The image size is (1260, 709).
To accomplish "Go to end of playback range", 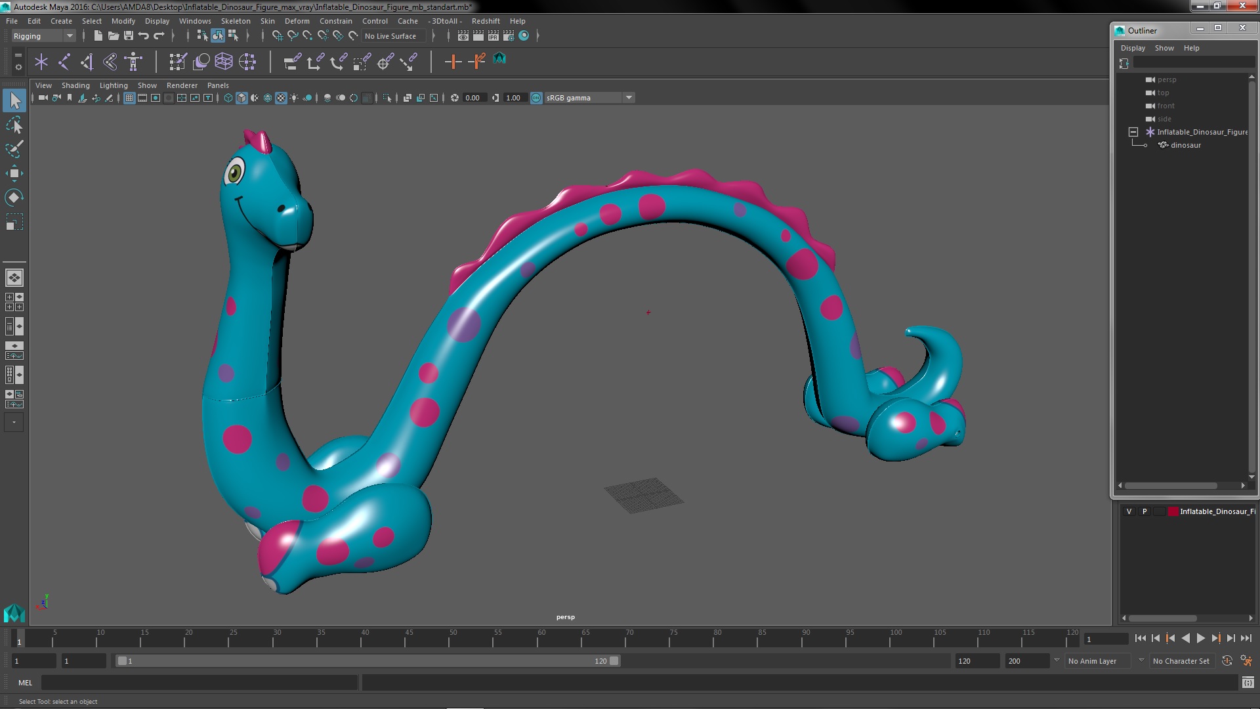I will [x=1246, y=638].
